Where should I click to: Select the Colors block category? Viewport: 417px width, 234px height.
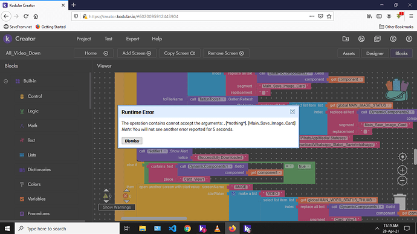pyautogui.click(x=34, y=184)
